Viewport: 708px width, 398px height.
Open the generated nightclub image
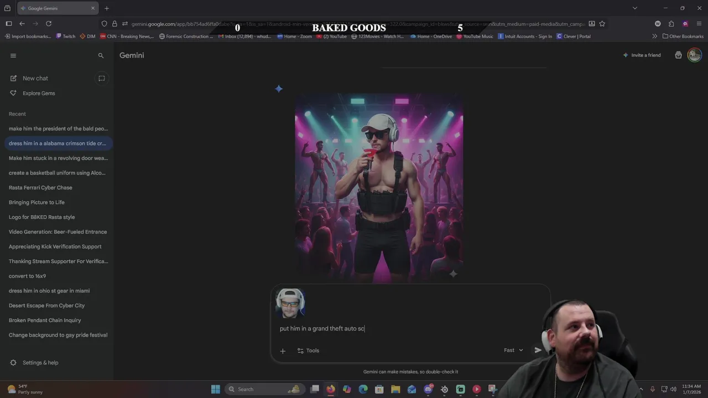pyautogui.click(x=379, y=188)
